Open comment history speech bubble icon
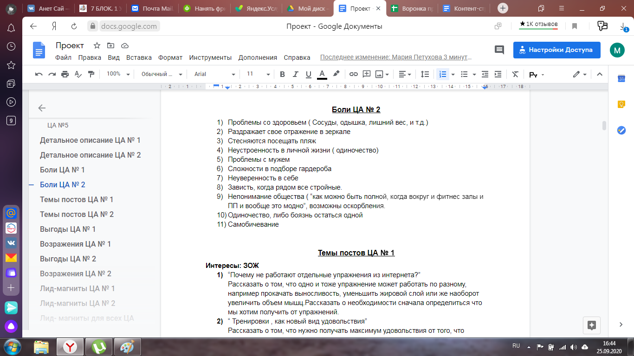Image resolution: width=634 pixels, height=356 pixels. tap(499, 50)
